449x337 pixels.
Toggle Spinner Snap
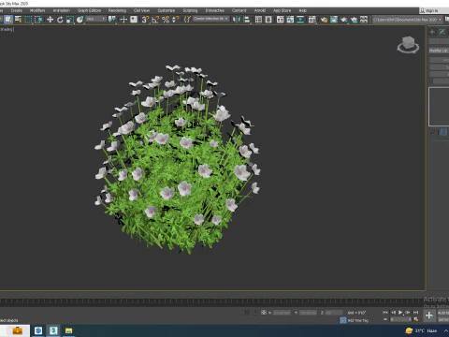(x=176, y=20)
